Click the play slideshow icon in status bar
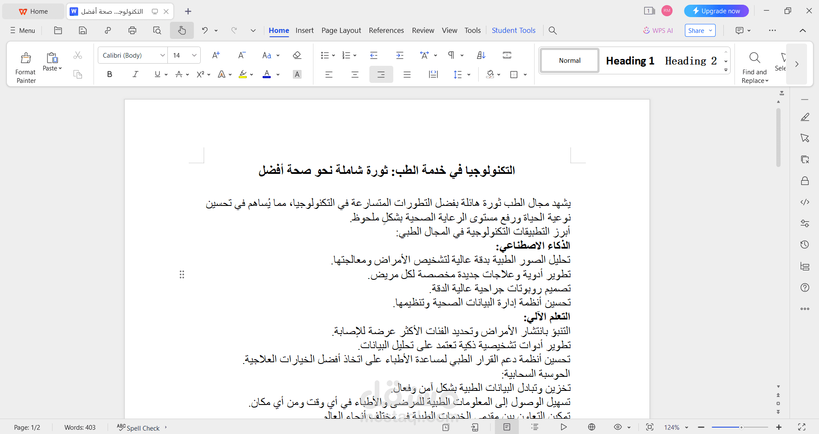Image resolution: width=819 pixels, height=434 pixels. pyautogui.click(x=564, y=427)
